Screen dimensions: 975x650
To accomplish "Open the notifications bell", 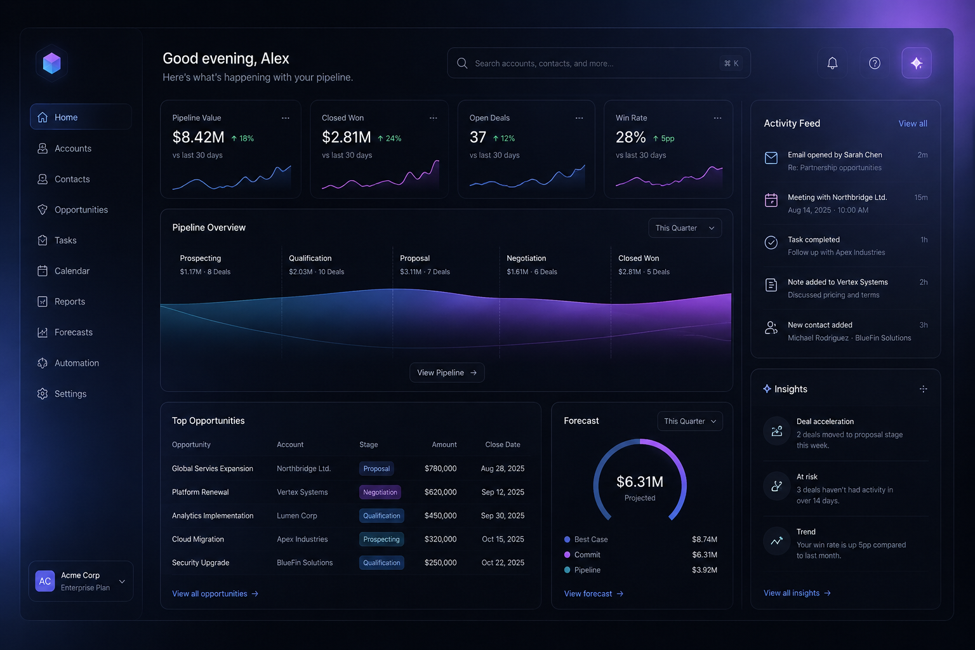I will click(832, 63).
